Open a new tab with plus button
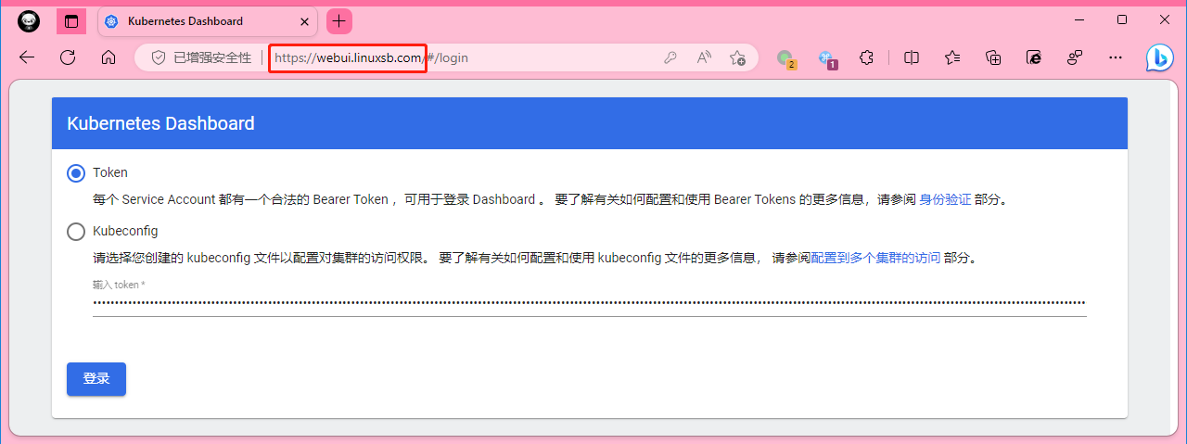Image resolution: width=1187 pixels, height=444 pixels. click(x=339, y=20)
